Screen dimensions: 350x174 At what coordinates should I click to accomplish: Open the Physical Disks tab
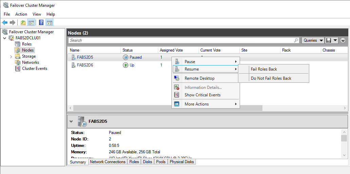point(182,162)
